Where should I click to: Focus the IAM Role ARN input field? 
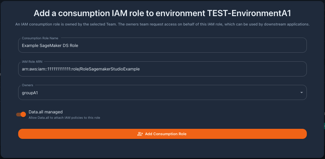(162, 69)
